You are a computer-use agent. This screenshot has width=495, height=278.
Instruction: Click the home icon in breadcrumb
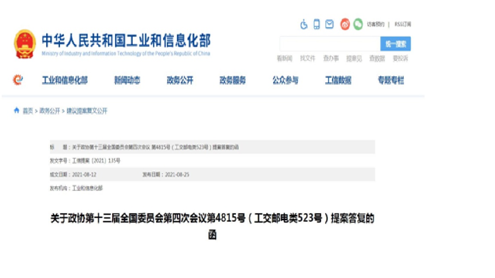(x=17, y=111)
